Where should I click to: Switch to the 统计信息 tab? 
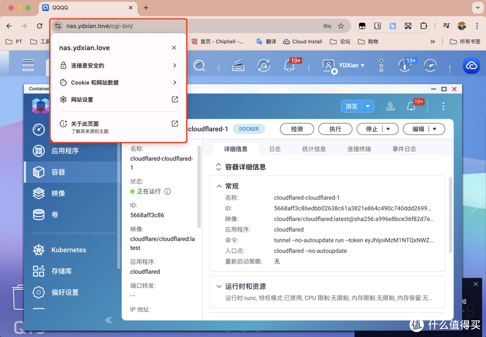point(314,149)
